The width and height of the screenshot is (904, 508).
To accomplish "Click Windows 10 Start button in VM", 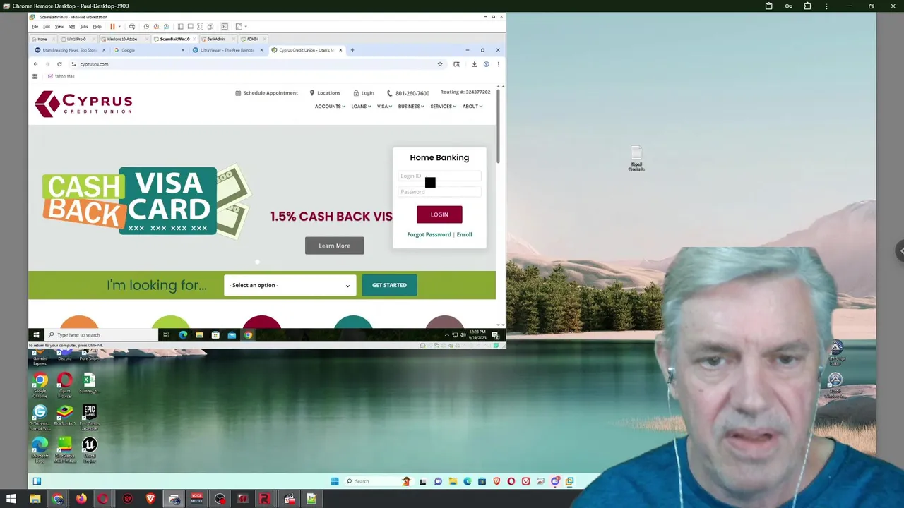I will 36,335.
